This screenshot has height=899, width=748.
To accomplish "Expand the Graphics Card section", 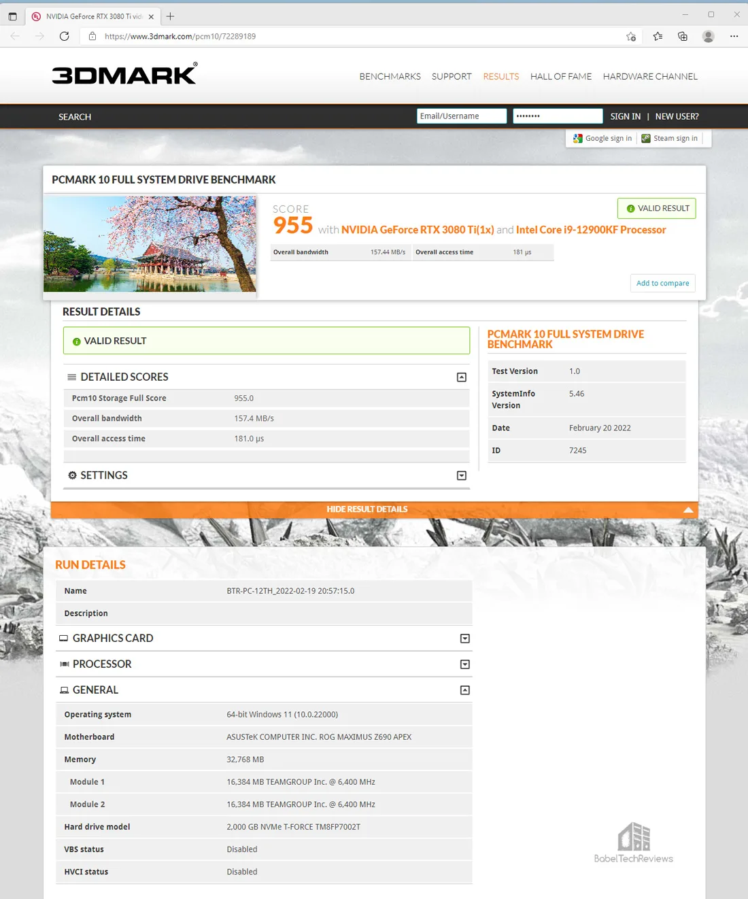I will coord(465,639).
